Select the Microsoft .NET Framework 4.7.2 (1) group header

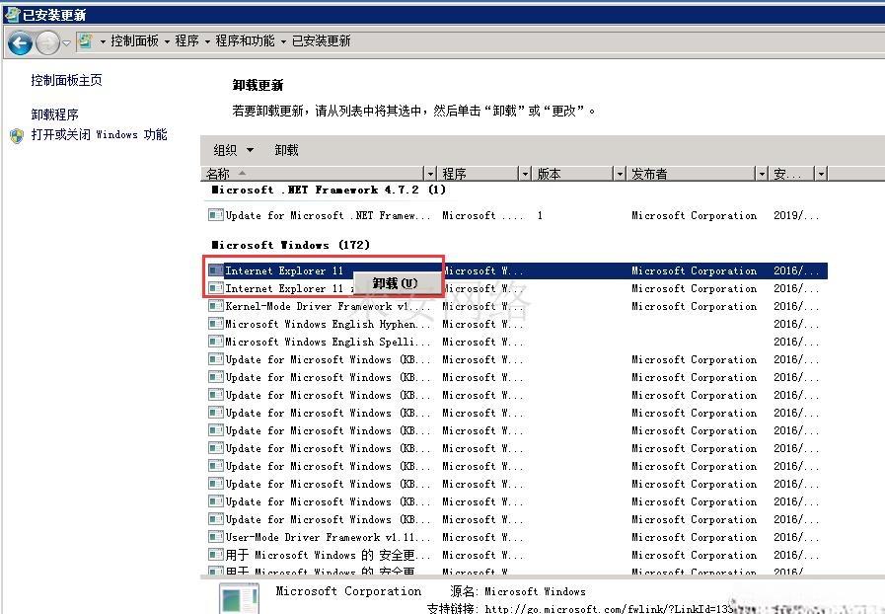pyautogui.click(x=329, y=190)
